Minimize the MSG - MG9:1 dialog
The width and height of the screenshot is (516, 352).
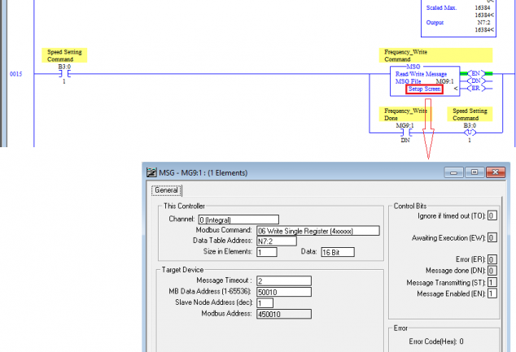click(453, 172)
